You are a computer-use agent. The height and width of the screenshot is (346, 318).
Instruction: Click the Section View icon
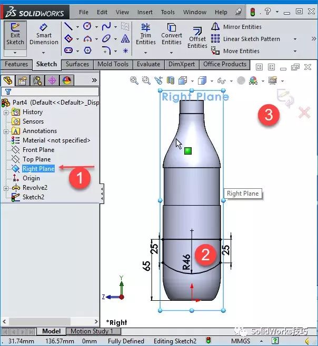click(171, 80)
